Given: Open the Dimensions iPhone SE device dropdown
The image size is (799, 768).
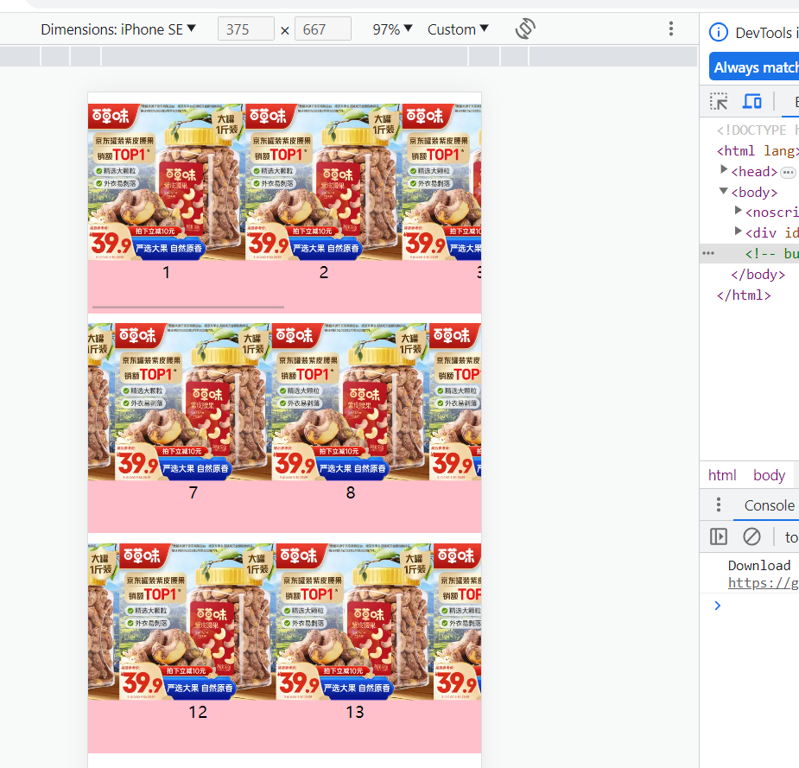Looking at the screenshot, I should (x=118, y=29).
